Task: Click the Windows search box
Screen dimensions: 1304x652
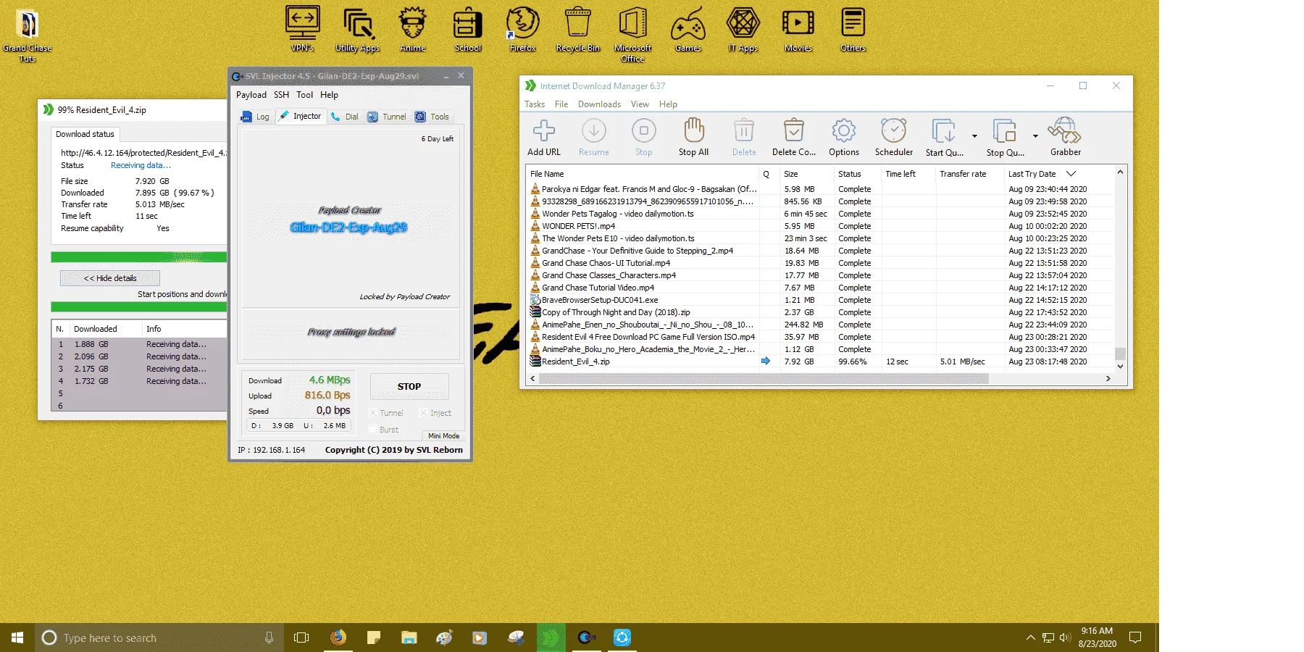Action: (159, 638)
